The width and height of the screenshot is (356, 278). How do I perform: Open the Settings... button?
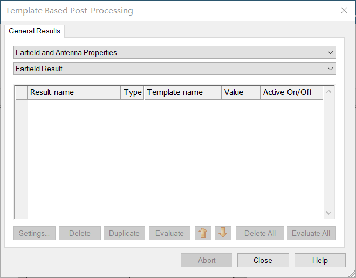(x=35, y=233)
